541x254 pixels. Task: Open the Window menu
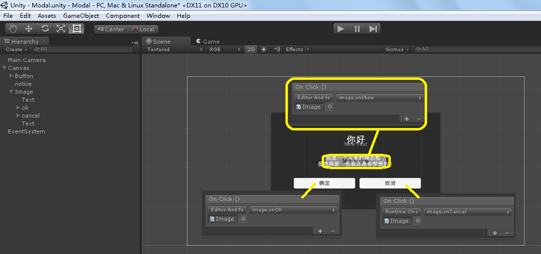click(x=158, y=15)
